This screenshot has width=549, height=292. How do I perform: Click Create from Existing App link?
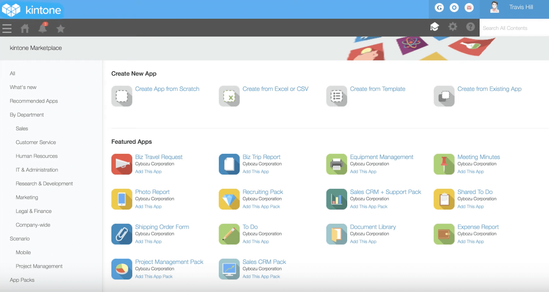(489, 89)
